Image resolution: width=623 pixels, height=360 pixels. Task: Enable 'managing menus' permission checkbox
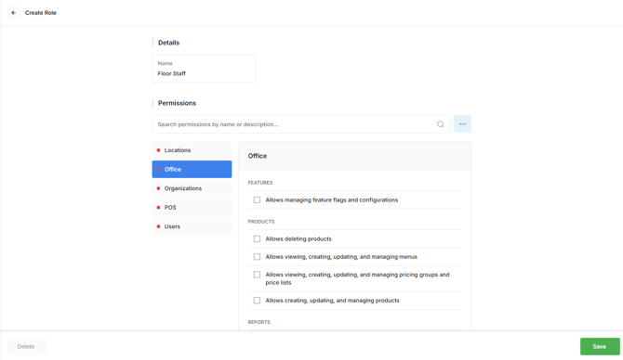pyautogui.click(x=257, y=256)
